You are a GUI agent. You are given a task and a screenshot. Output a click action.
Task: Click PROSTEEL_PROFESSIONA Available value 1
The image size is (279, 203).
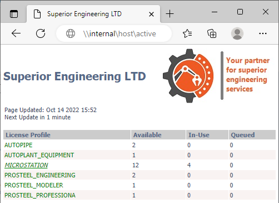point(134,195)
